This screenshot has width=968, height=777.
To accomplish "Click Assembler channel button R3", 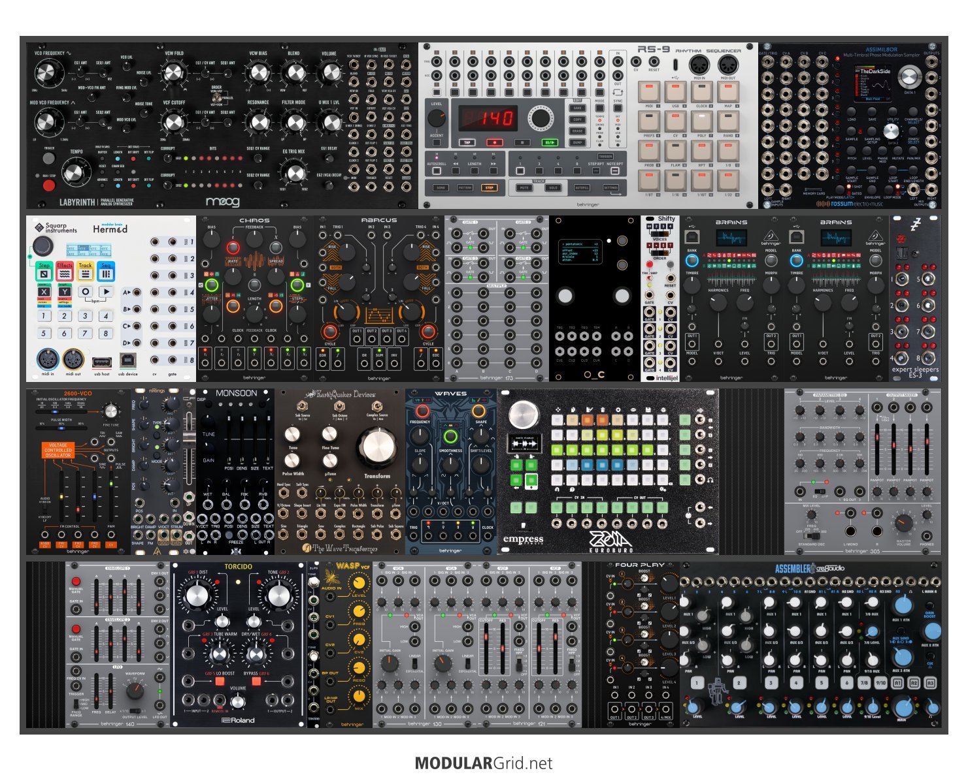I will [x=930, y=683].
